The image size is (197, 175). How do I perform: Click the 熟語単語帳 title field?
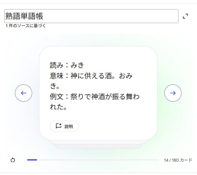tap(91, 16)
